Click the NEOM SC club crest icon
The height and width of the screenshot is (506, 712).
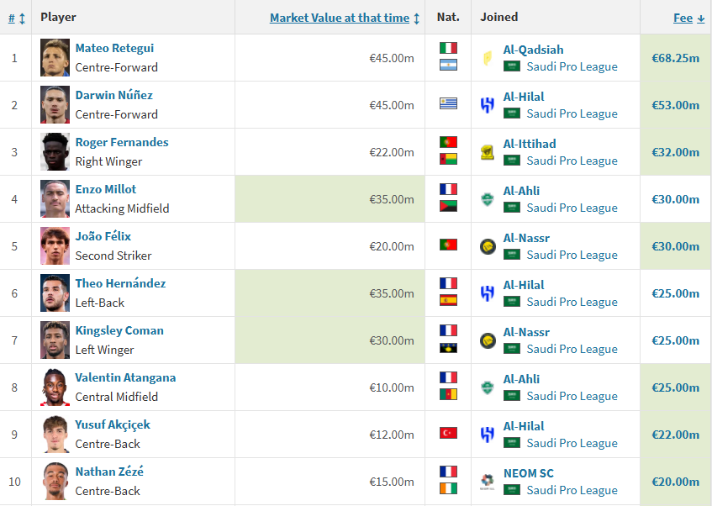487,482
